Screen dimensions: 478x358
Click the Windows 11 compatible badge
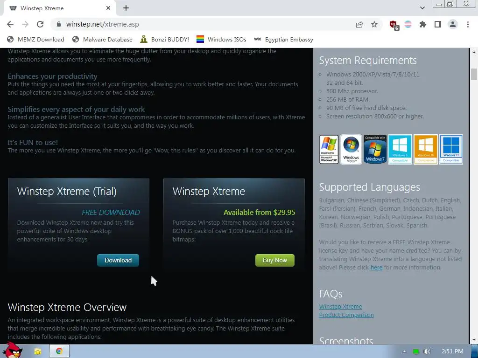451,150
